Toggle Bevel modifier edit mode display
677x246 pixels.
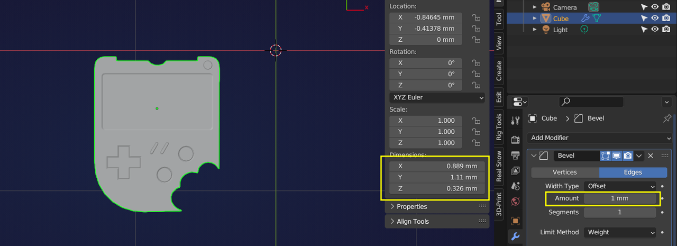pyautogui.click(x=606, y=156)
